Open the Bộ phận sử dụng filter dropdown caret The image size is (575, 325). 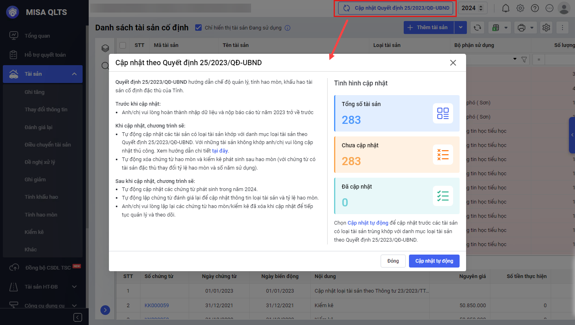(x=515, y=59)
